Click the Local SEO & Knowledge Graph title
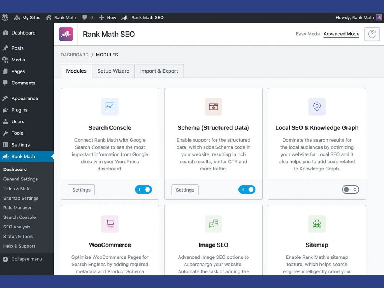Viewport: 384px width, 288px height. (x=317, y=127)
